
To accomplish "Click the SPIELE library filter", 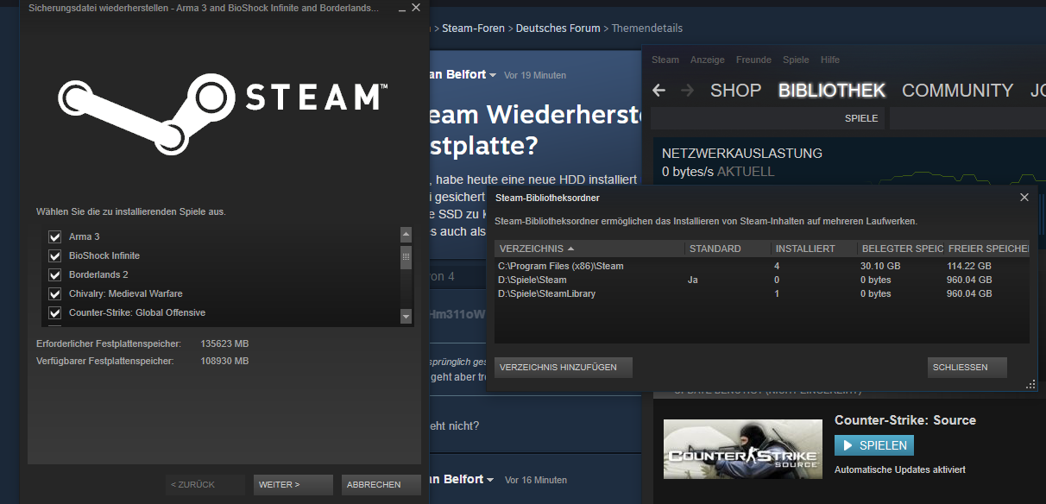I will 861,118.
